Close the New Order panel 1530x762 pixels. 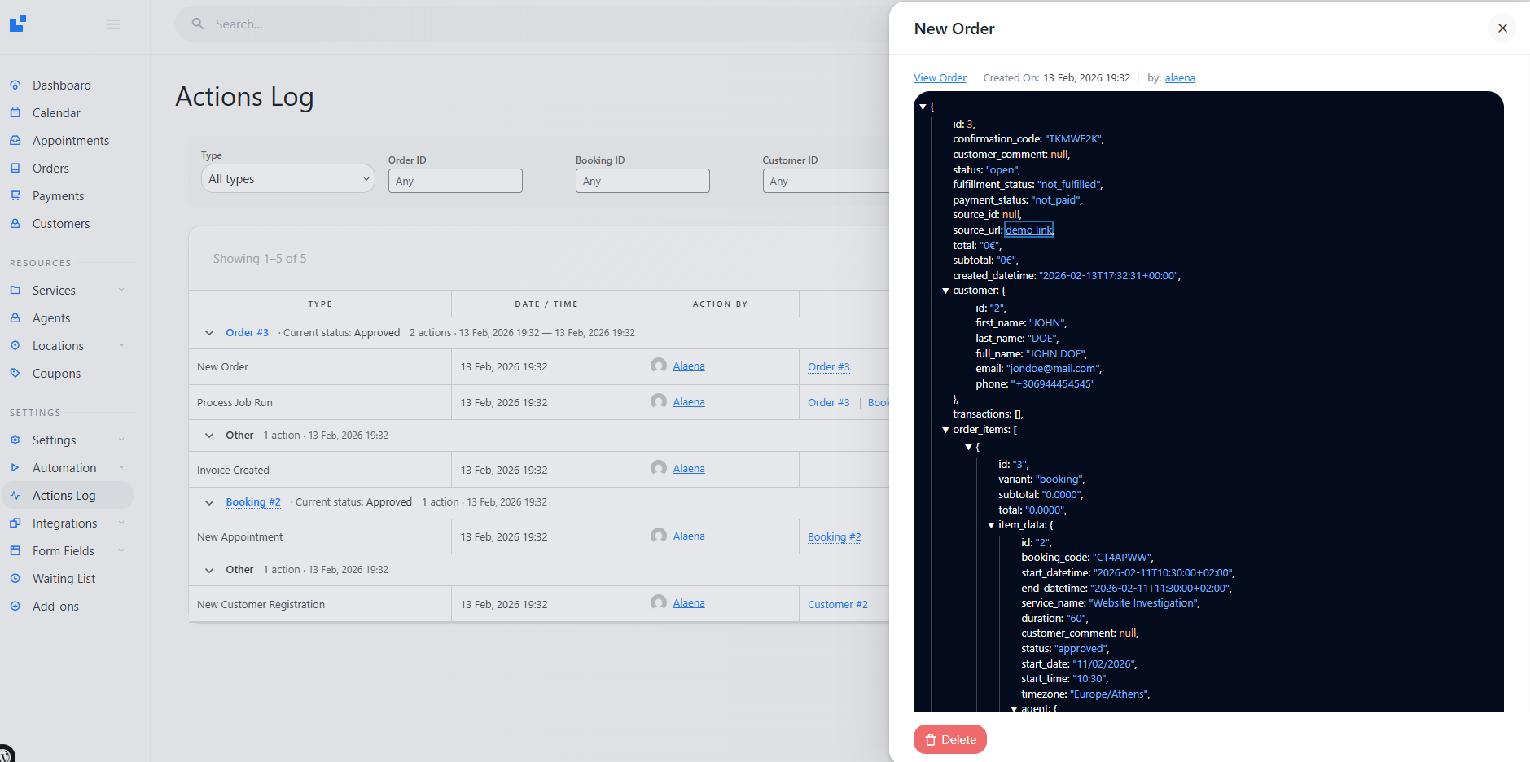click(1502, 28)
